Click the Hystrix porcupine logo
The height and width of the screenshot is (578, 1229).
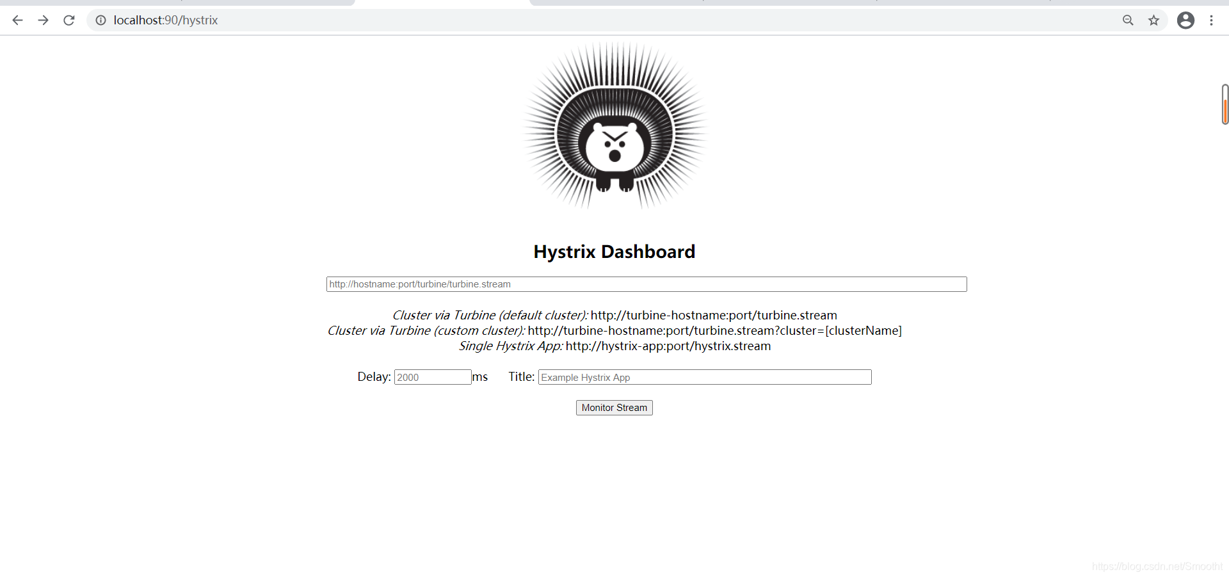pyautogui.click(x=615, y=125)
